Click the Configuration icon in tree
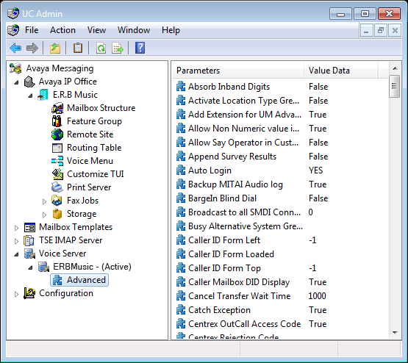This screenshot has height=363, width=408. coord(29,293)
